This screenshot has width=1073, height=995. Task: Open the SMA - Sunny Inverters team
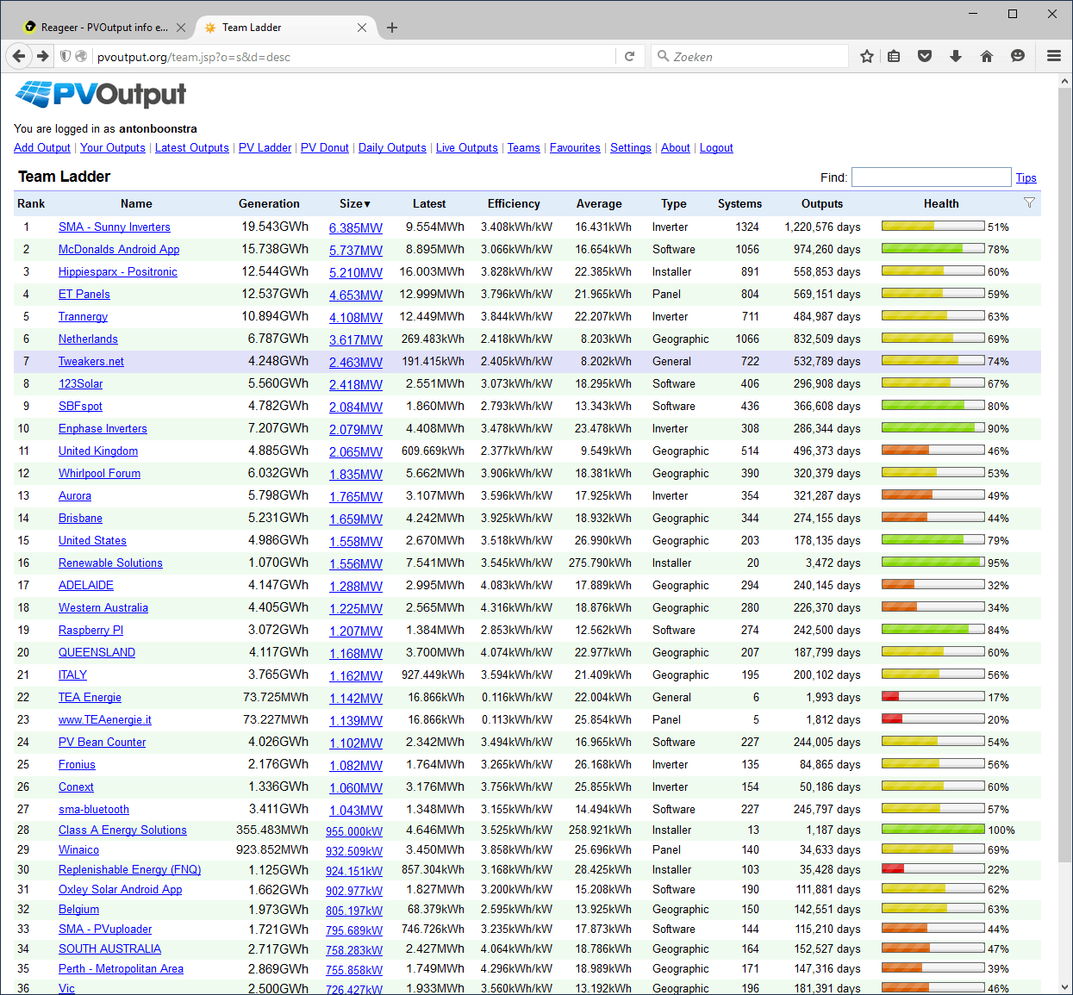(115, 227)
